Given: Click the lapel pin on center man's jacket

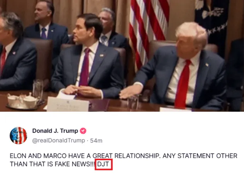Looking at the screenshot, I should pyautogui.click(x=102, y=55).
